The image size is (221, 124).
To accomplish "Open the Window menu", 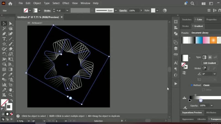I will click(x=85, y=3).
